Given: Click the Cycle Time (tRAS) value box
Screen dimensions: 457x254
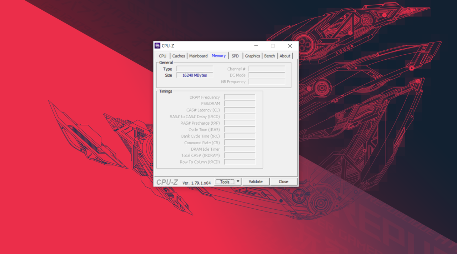Looking at the screenshot, I should coord(240,130).
